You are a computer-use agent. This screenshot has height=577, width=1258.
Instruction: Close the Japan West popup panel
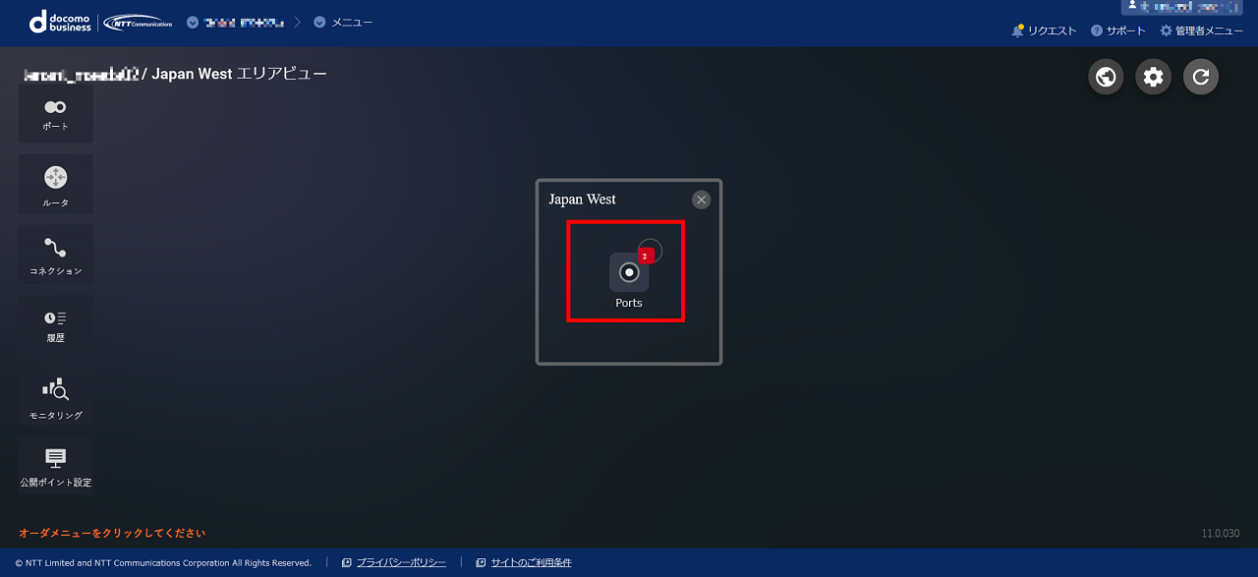pyautogui.click(x=701, y=200)
